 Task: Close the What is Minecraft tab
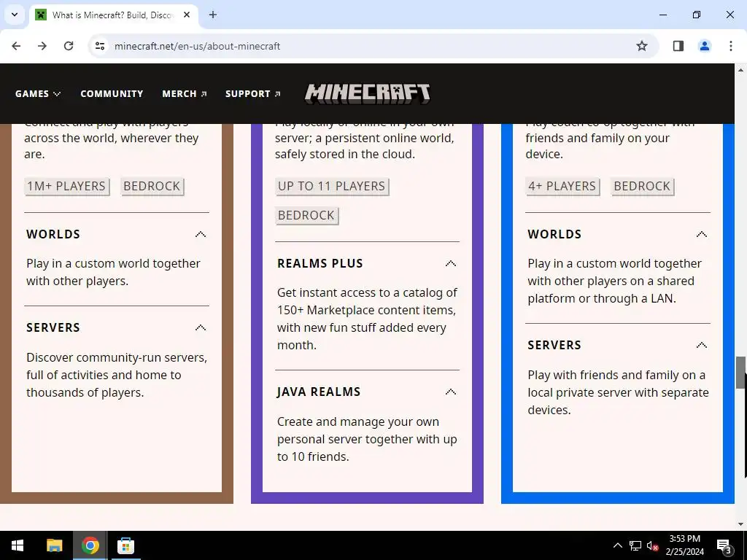187,15
